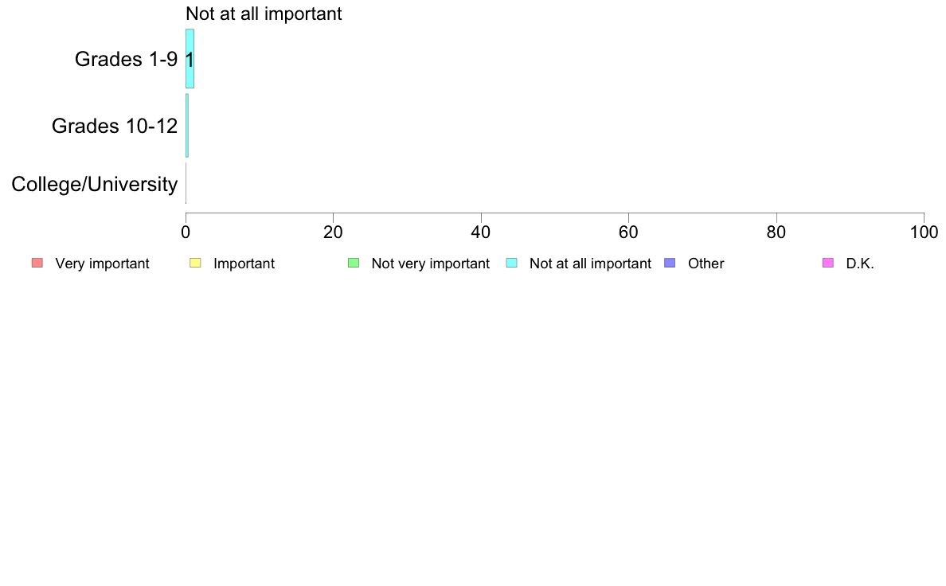Screen dimensions: 946x586
Task: Click the Not very important legend text
Action: [431, 264]
